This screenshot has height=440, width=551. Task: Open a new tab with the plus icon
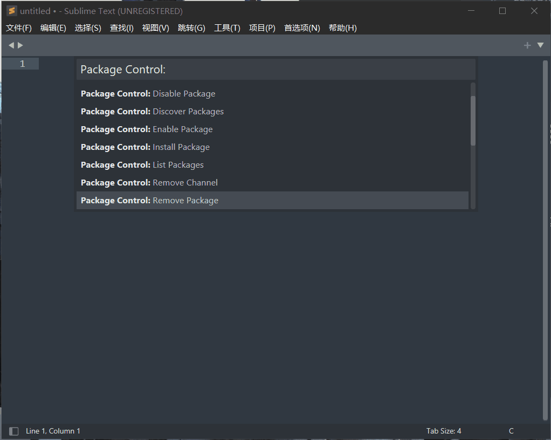tap(527, 45)
